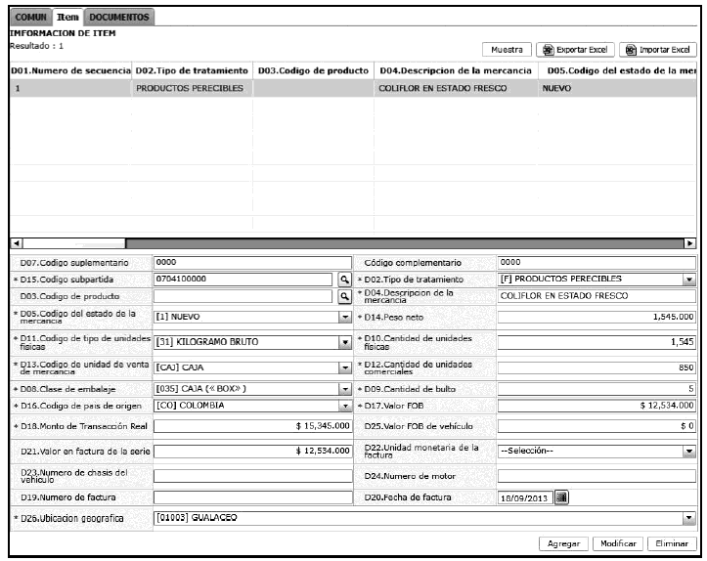The height and width of the screenshot is (561, 707).
Task: Click the NUEVO cell in the table row
Action: click(x=618, y=88)
